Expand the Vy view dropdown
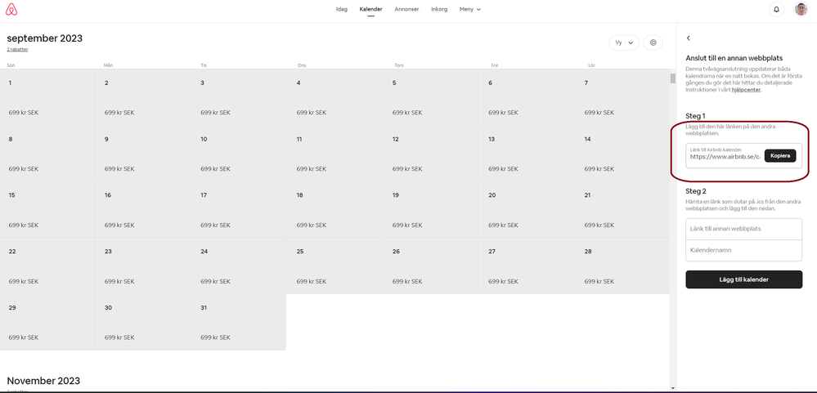 pos(624,42)
